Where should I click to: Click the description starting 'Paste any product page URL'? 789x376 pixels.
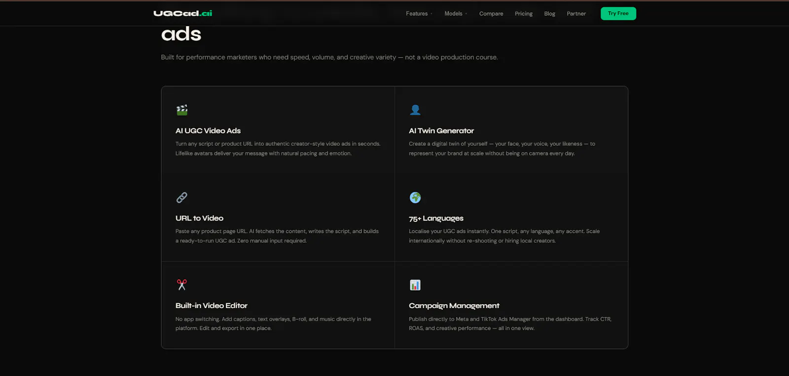277,236
